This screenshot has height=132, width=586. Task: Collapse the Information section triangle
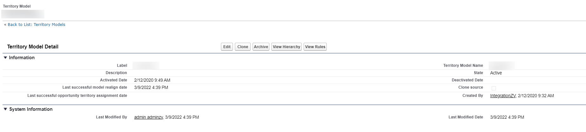[x=5, y=58]
